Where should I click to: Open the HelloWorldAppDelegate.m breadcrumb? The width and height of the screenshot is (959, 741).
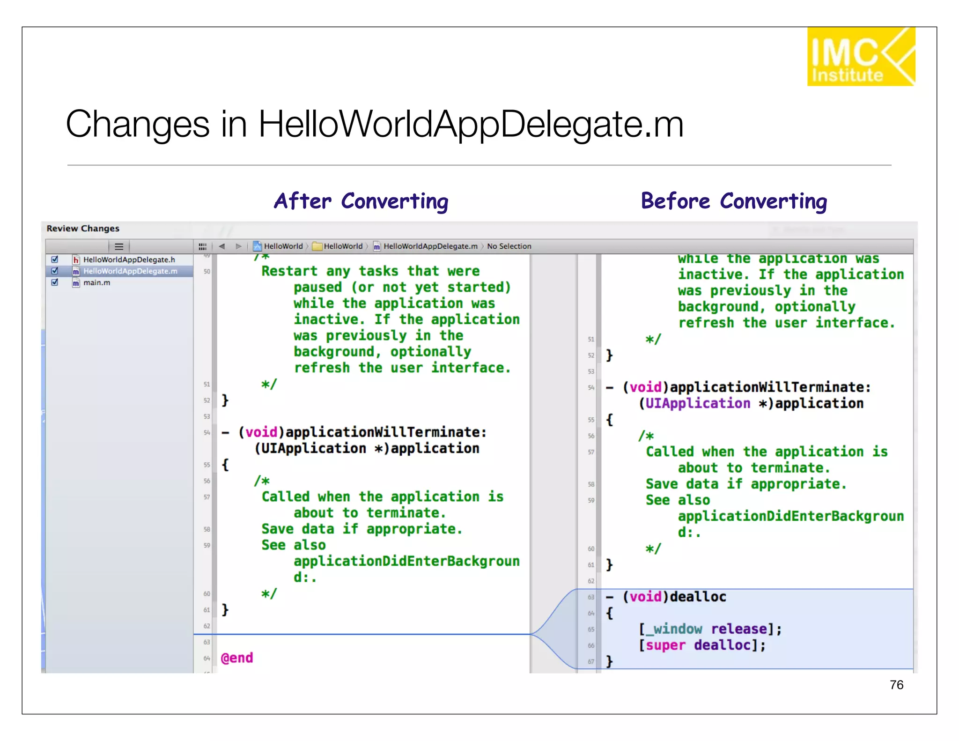tap(430, 246)
